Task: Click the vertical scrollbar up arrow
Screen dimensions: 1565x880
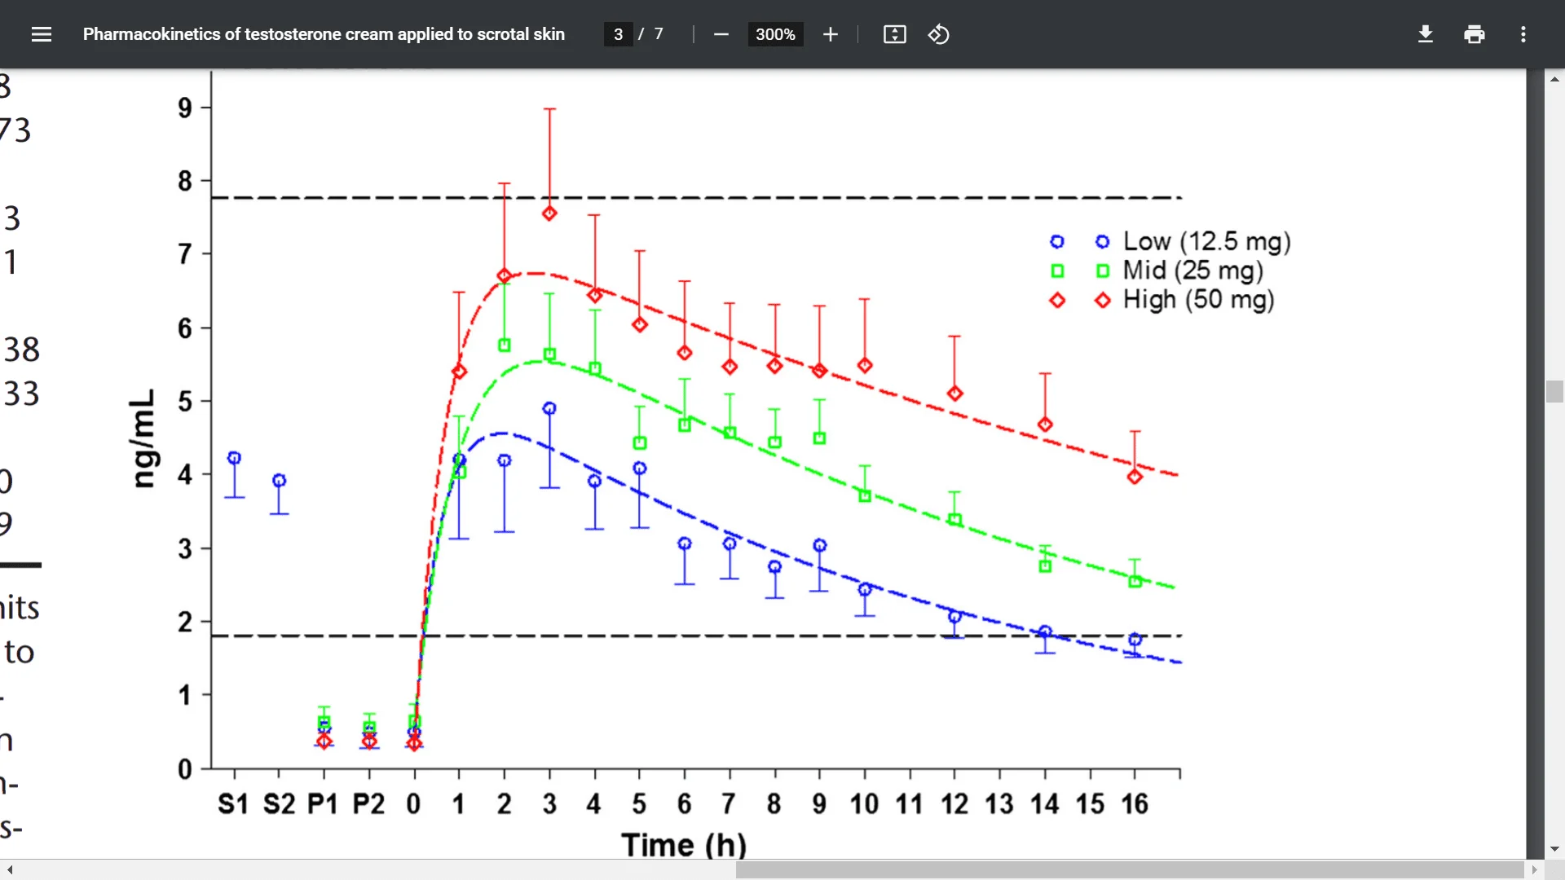Action: [1554, 79]
